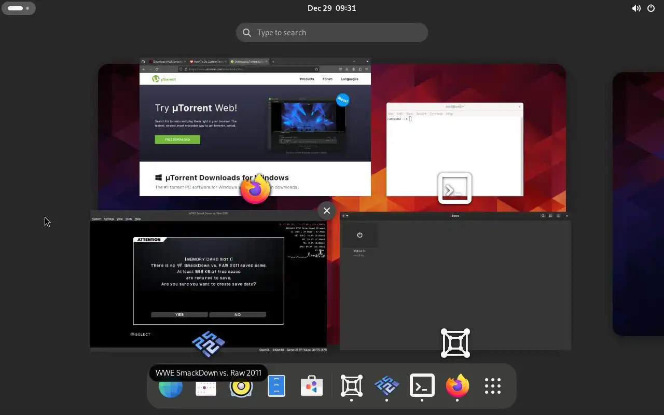The width and height of the screenshot is (664, 415).
Task: Open the clock showing Dec 29 09:31
Action: (332, 8)
